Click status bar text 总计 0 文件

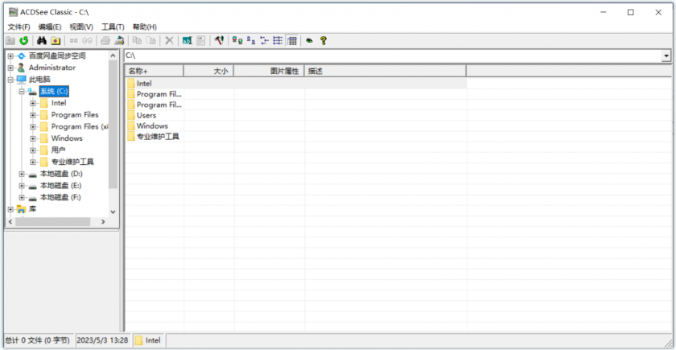click(x=38, y=340)
